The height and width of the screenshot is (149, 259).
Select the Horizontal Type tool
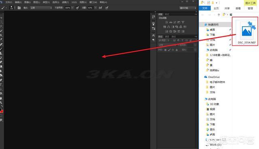(x=1, y=84)
